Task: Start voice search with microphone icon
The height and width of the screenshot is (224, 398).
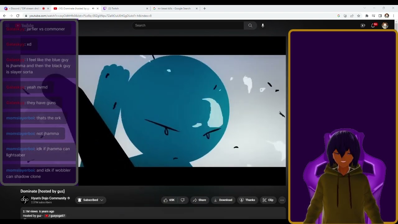Action: coord(263,26)
